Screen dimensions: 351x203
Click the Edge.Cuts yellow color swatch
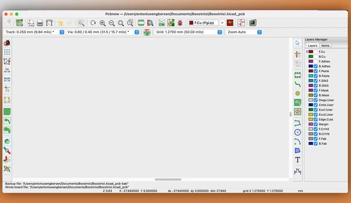pos(311,120)
